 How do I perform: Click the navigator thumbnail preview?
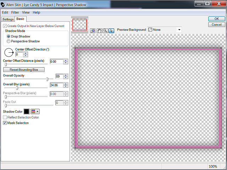(x=79, y=25)
